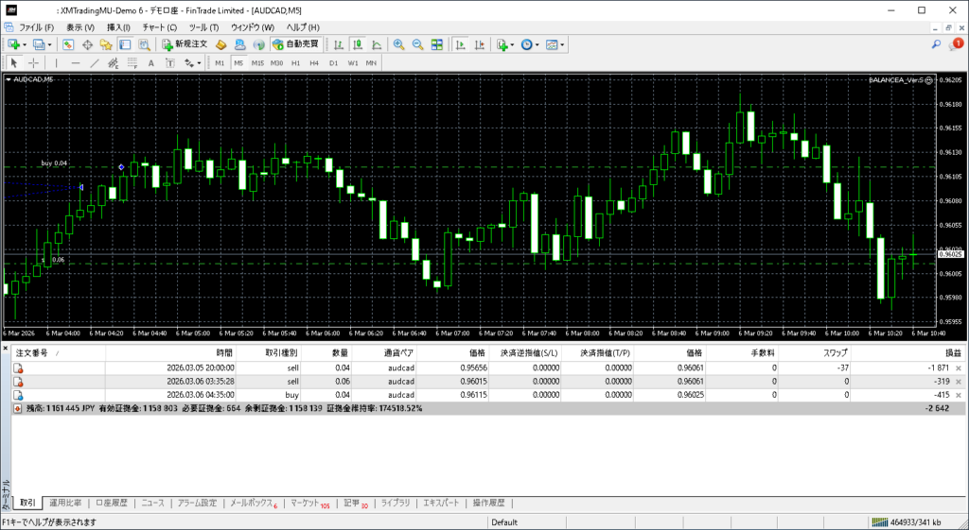
Task: Select the Trendline drawing tool
Action: point(94,63)
